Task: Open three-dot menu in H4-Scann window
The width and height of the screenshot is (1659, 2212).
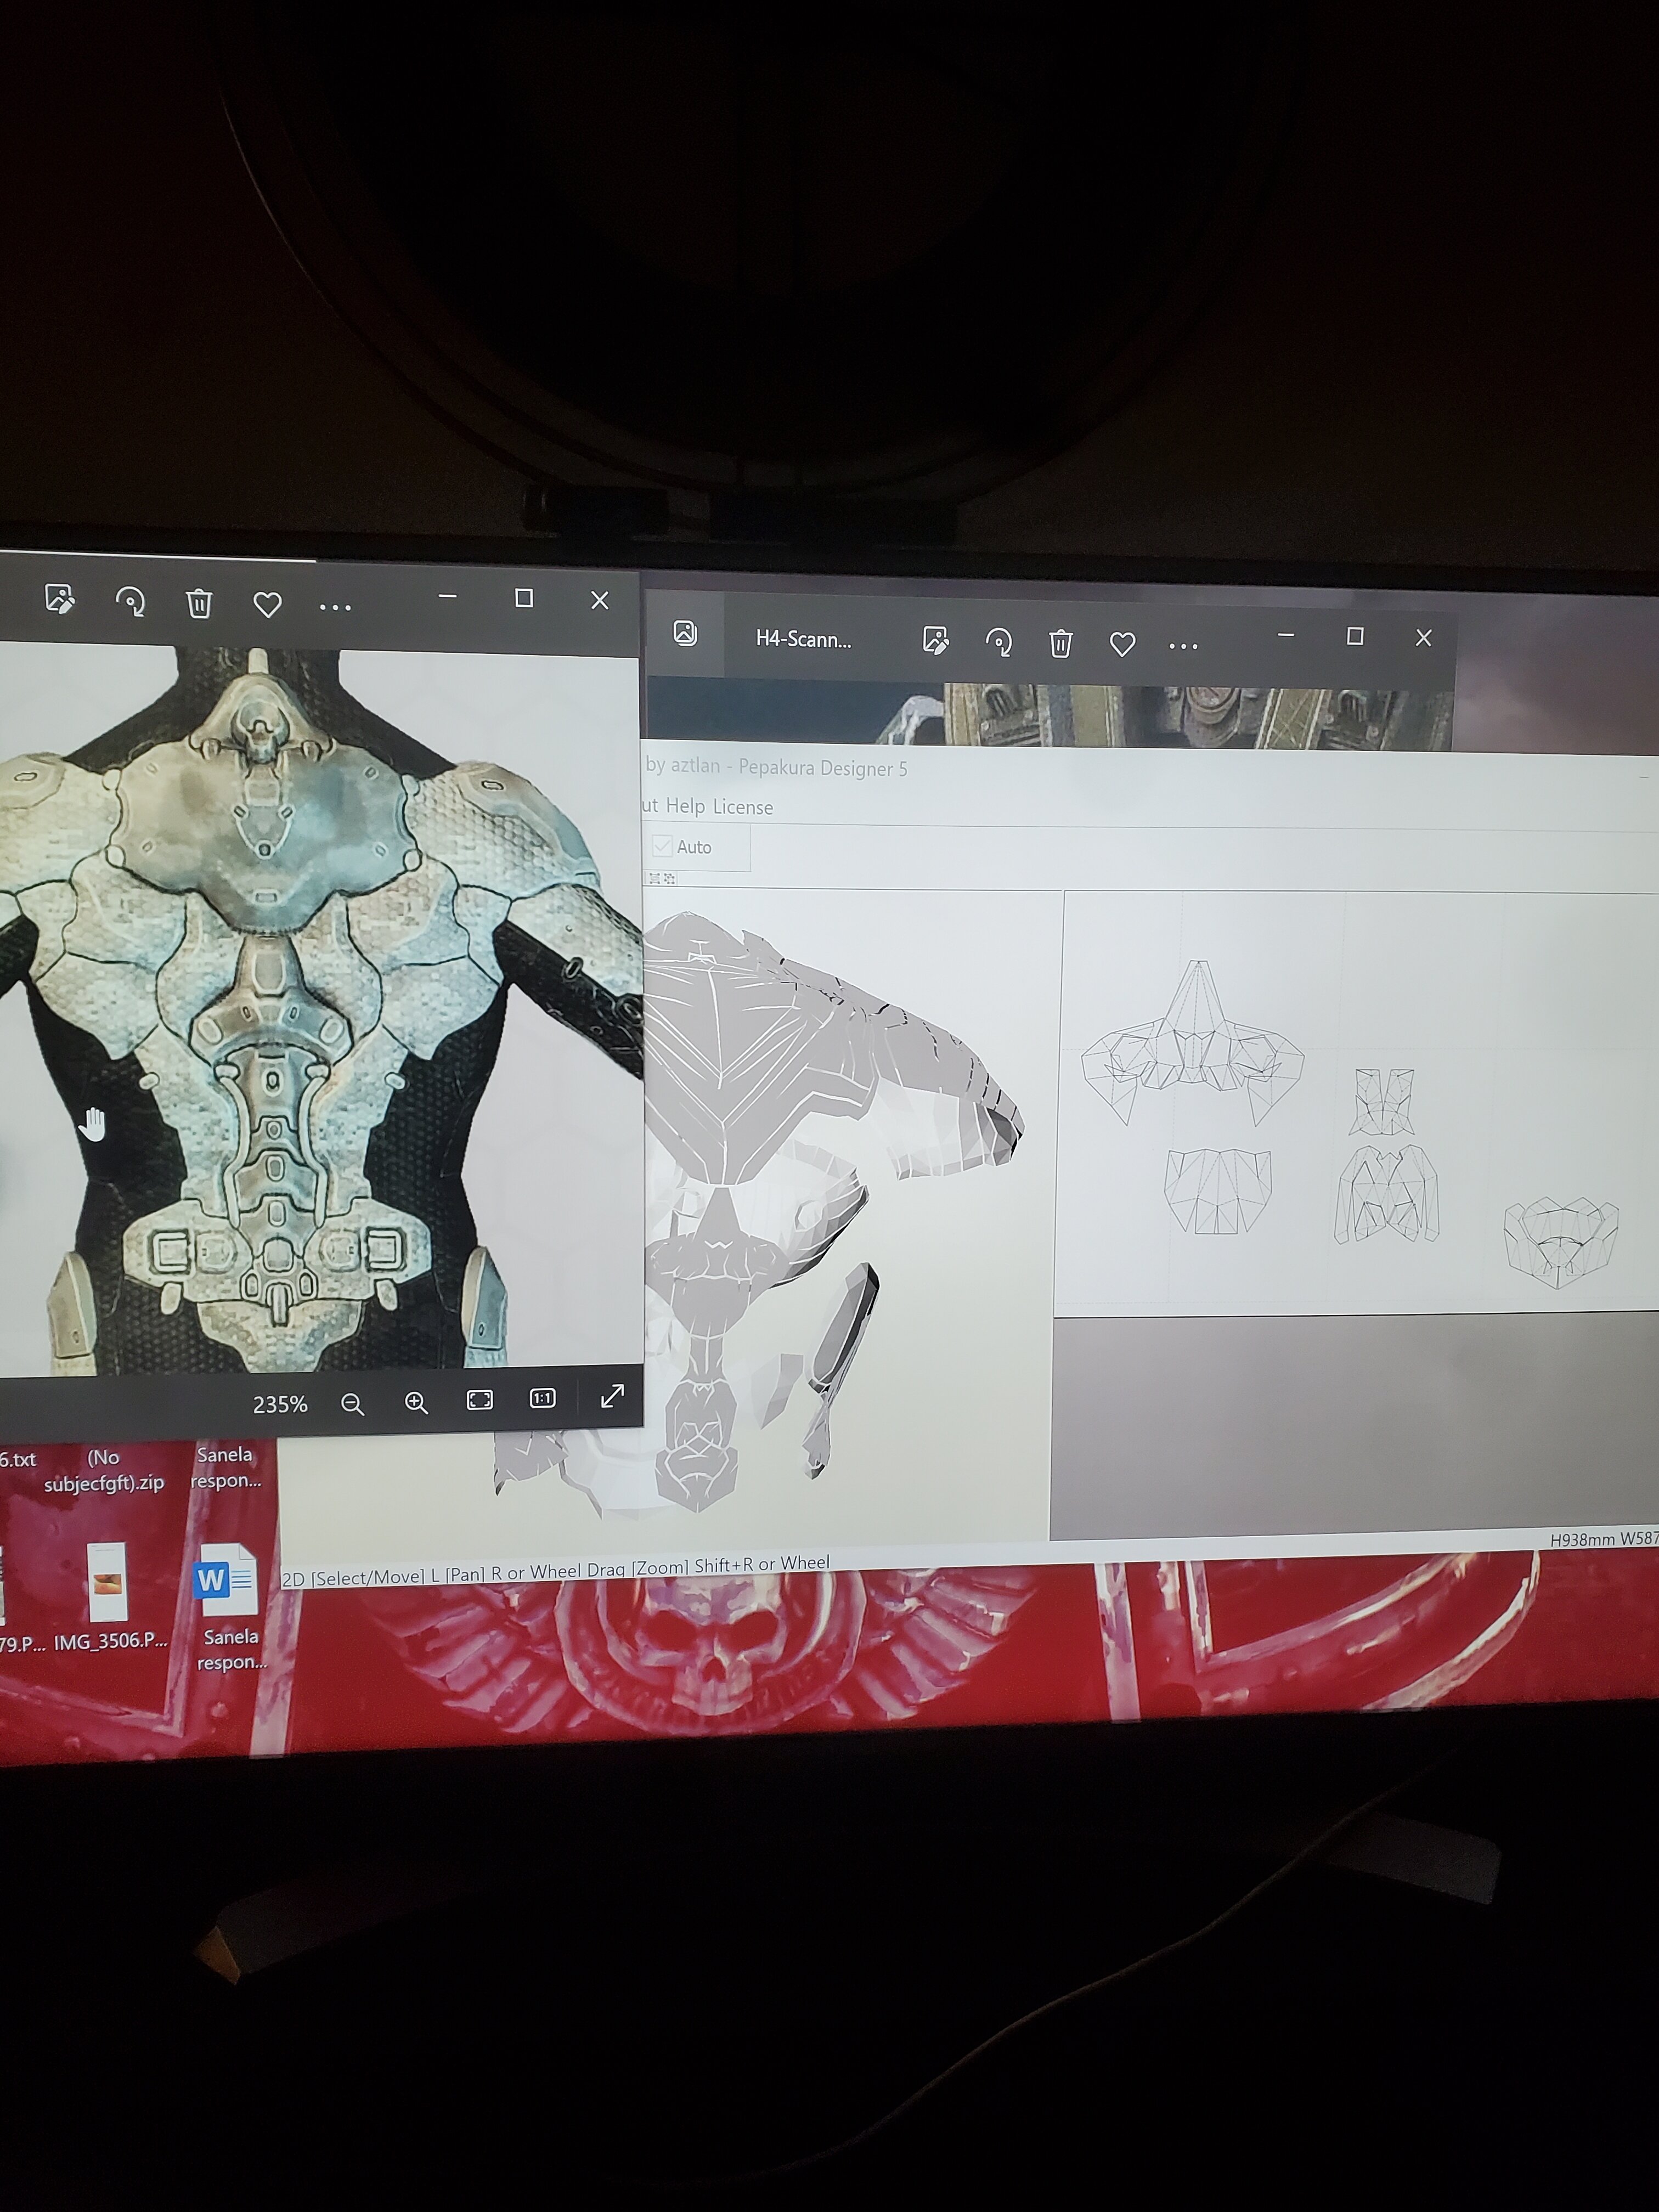Action: (x=1183, y=646)
